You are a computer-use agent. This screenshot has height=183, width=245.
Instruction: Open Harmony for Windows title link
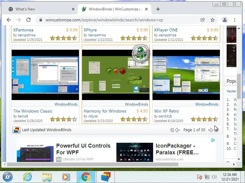pyautogui.click(x=105, y=111)
